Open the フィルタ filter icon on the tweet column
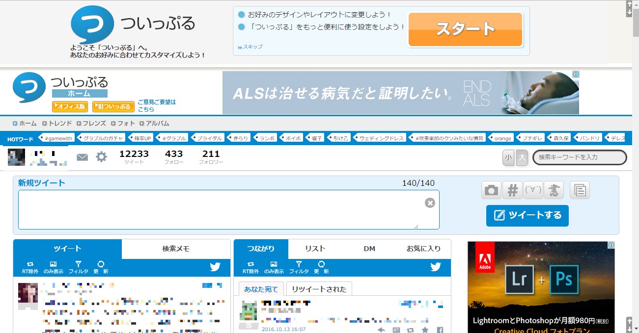Screen dimensions: 639x333 (x=79, y=266)
